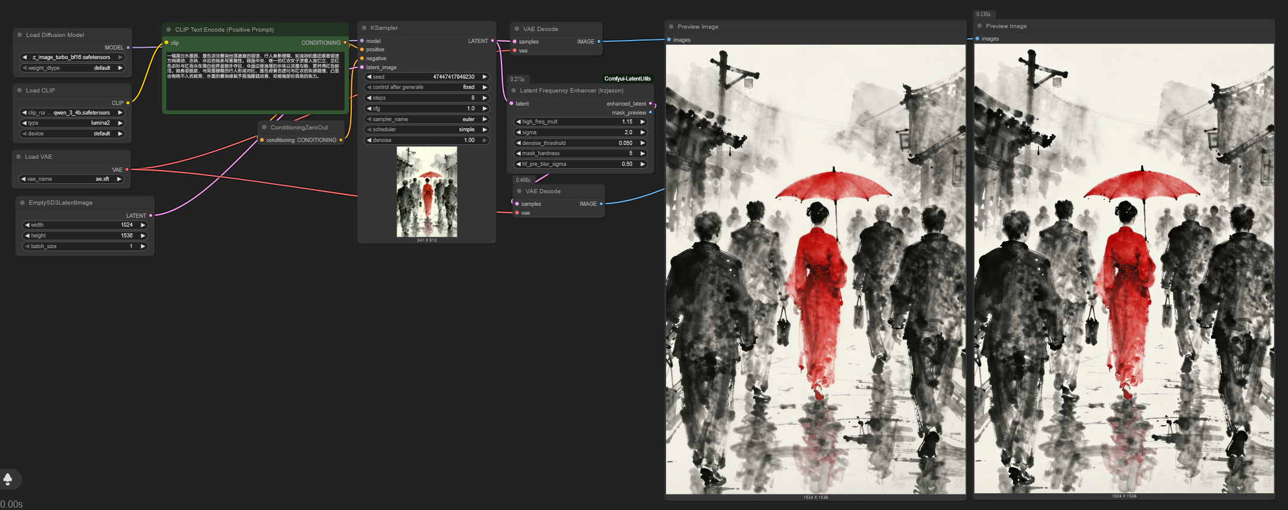Collapse the Load VAE node title dot
The image size is (1288, 510).
(x=18, y=157)
